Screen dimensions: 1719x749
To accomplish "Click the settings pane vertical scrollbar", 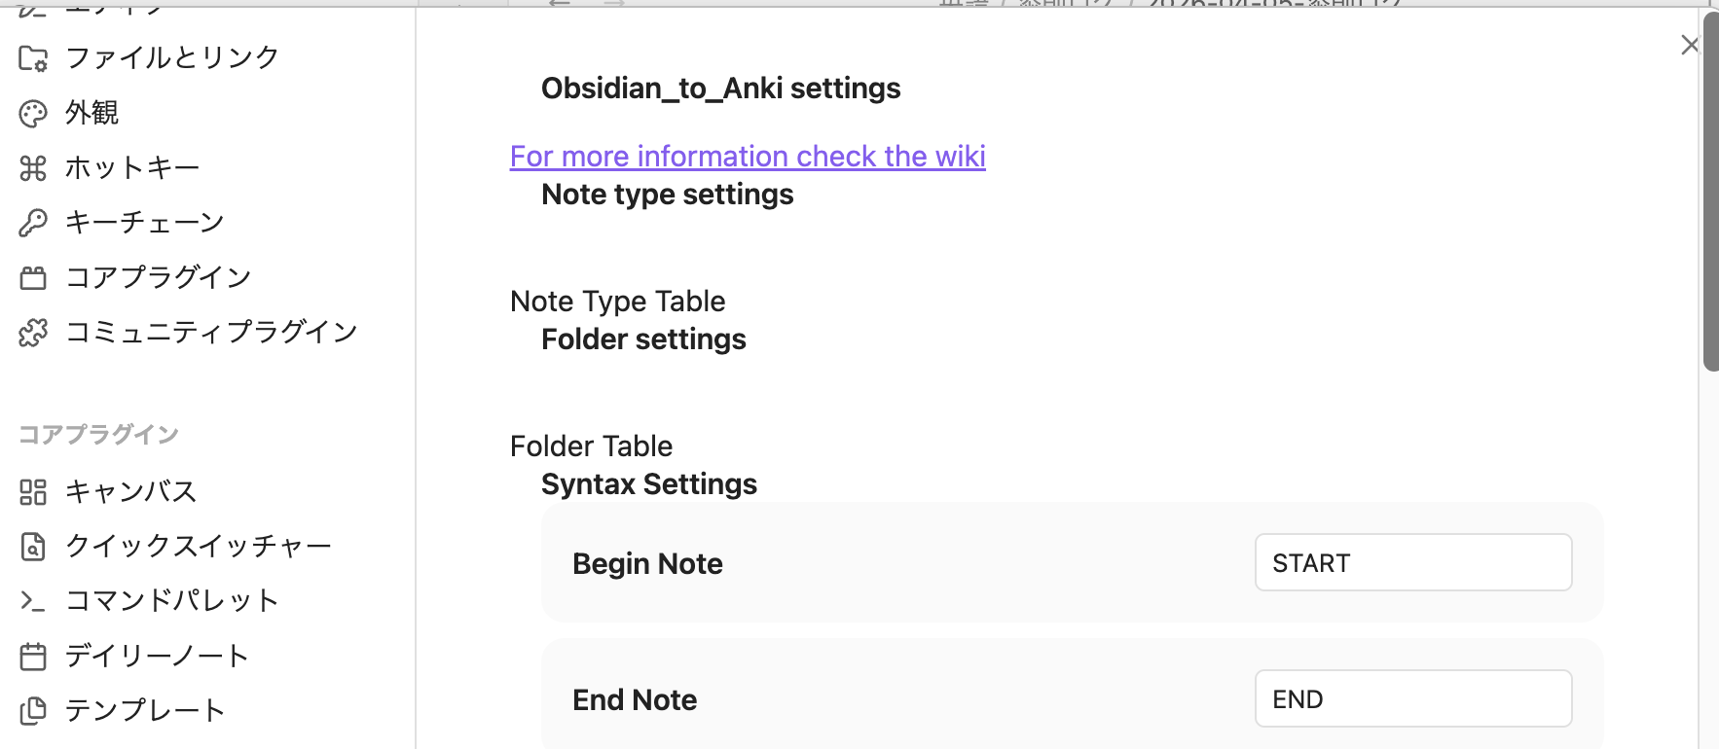I will (x=1711, y=192).
